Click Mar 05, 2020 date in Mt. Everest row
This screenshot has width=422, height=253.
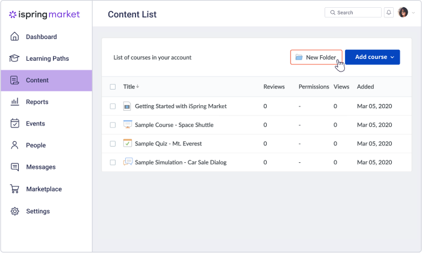[374, 144]
